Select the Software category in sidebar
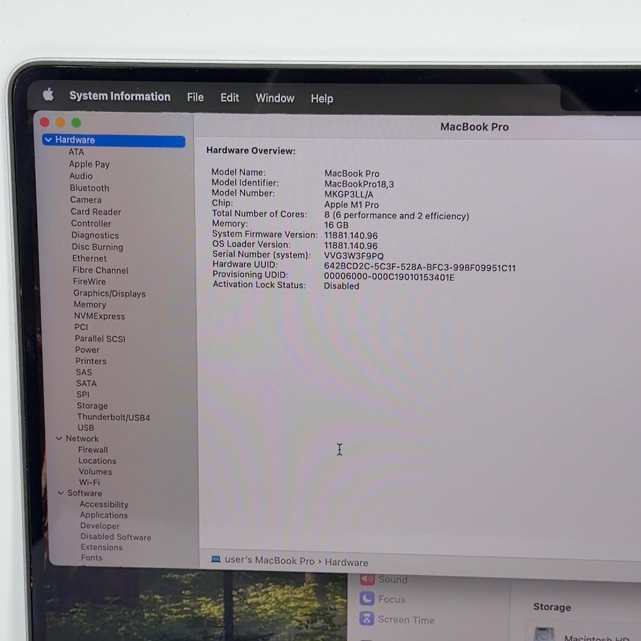Viewport: 641px width, 641px height. [x=84, y=493]
